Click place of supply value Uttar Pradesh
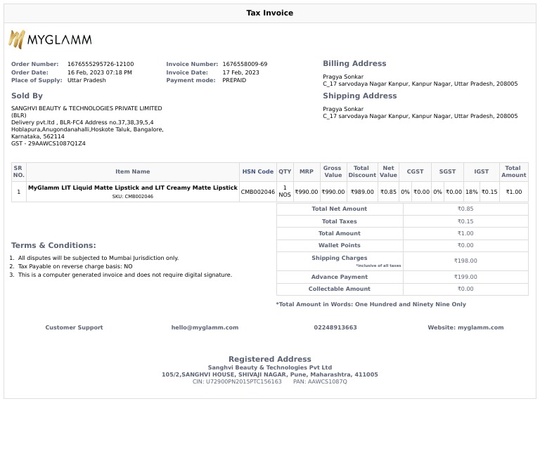 tap(86, 80)
